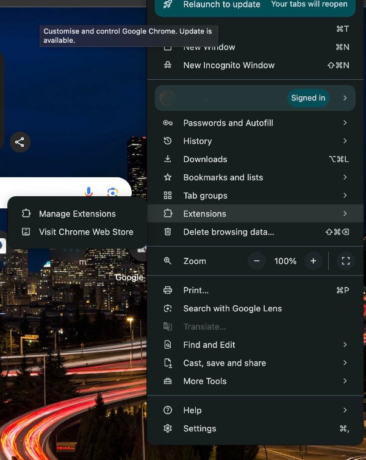Click the incognito spy icon

168,65
